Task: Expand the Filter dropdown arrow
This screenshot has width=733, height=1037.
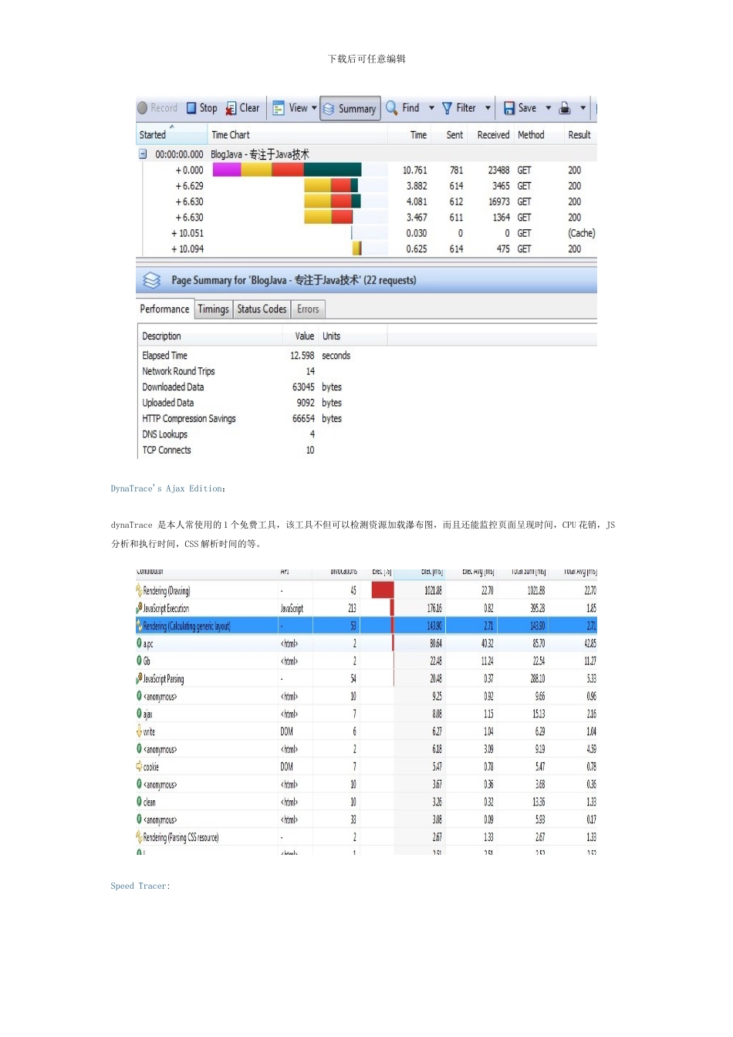Action: point(488,108)
